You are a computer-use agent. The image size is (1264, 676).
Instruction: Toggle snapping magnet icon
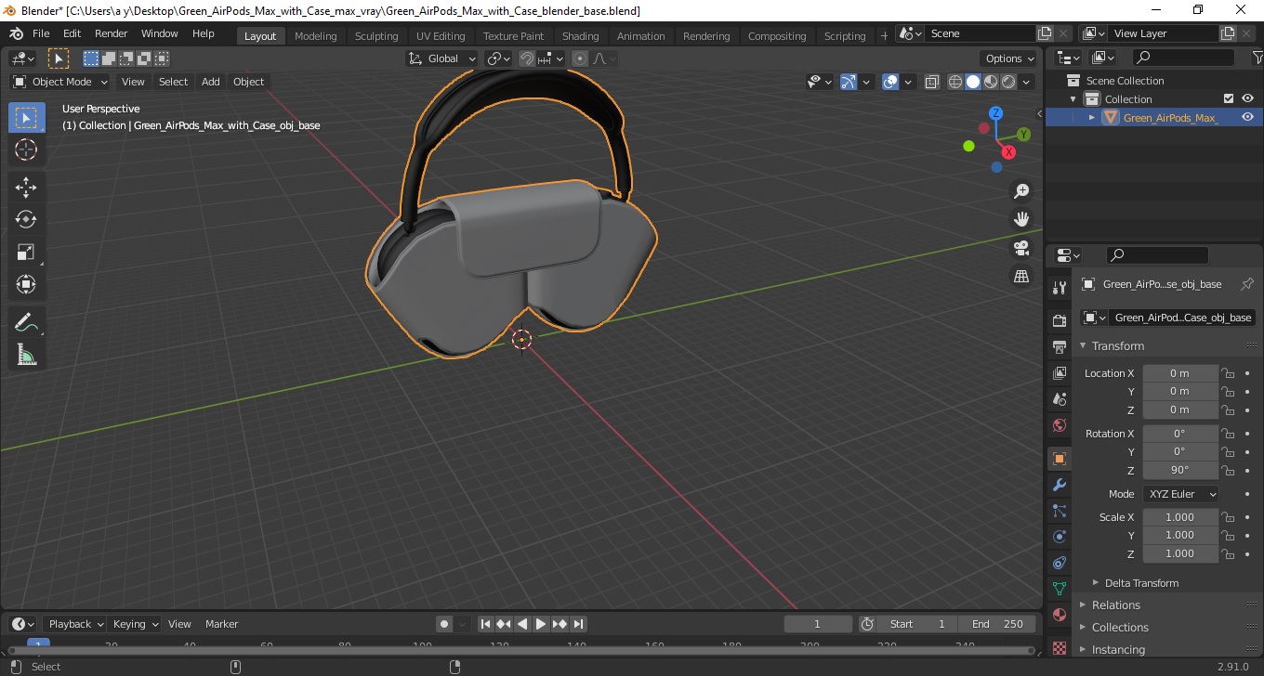(x=527, y=58)
